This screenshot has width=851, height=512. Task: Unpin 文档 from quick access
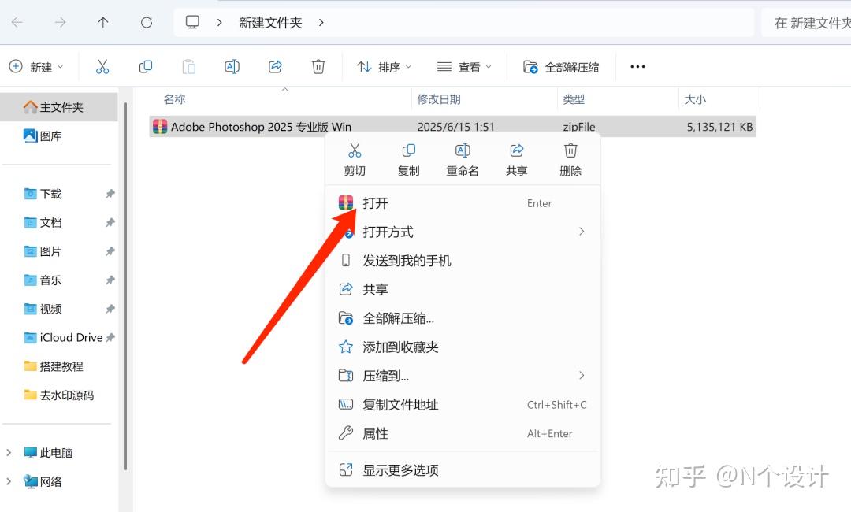110,222
